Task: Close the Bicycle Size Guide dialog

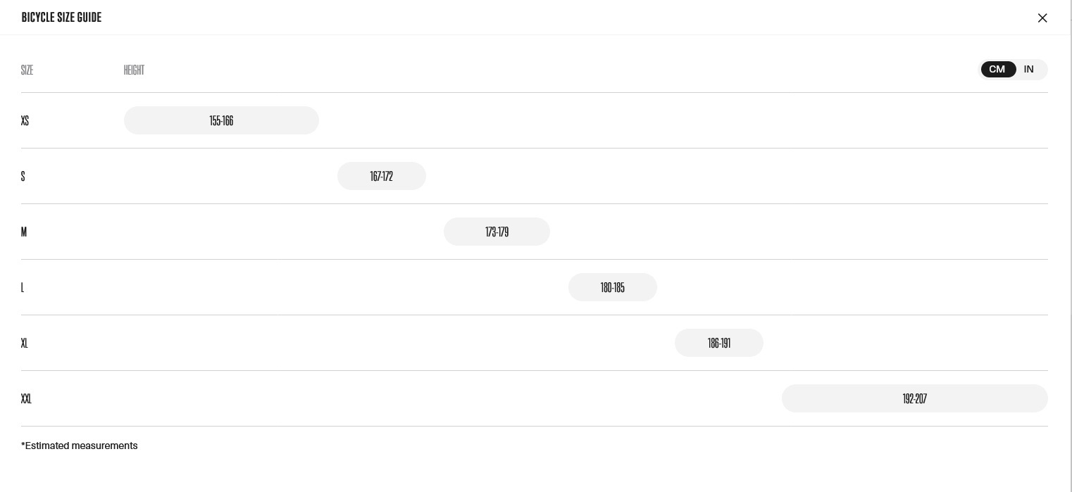Action: 1042,18
